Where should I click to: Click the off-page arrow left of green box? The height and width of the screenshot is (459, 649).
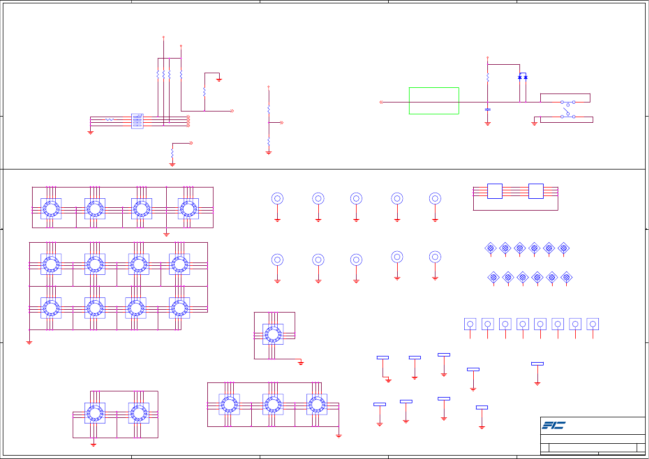381,102
